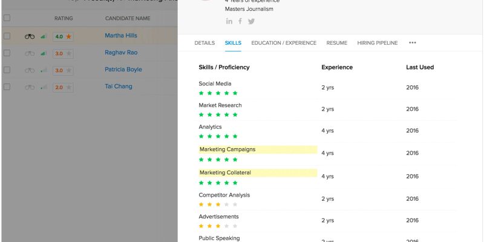Viewport: 484px width, 242px height.
Task: Tick the checkbox for Tai Chang row
Action: point(7,87)
